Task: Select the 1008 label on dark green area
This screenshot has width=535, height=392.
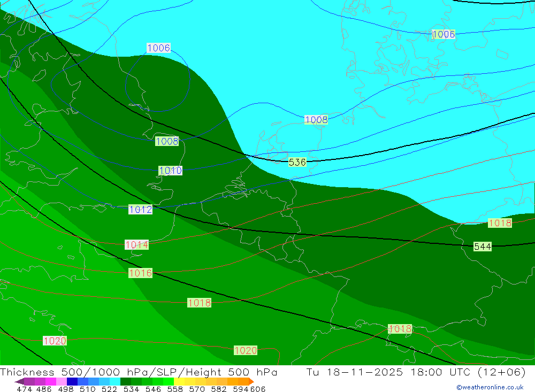Action: [167, 141]
